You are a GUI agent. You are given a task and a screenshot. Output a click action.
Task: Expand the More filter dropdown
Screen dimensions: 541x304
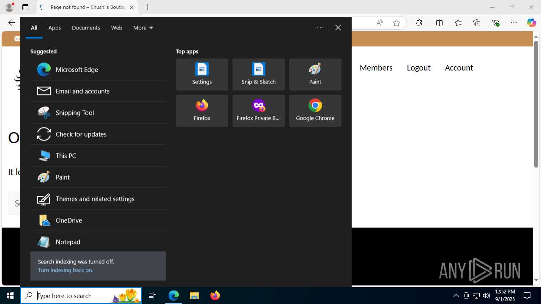[x=143, y=27]
